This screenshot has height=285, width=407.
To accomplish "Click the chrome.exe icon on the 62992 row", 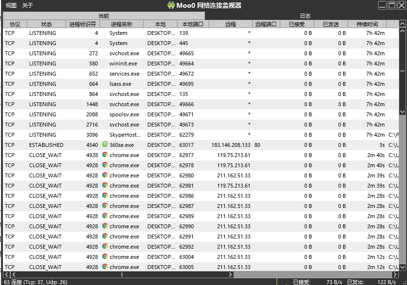I will point(104,247).
